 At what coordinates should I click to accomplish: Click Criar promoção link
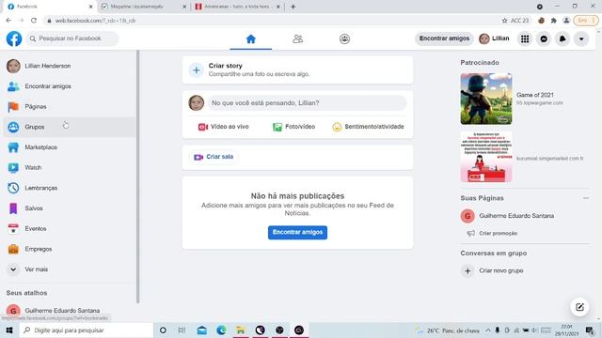(498, 233)
